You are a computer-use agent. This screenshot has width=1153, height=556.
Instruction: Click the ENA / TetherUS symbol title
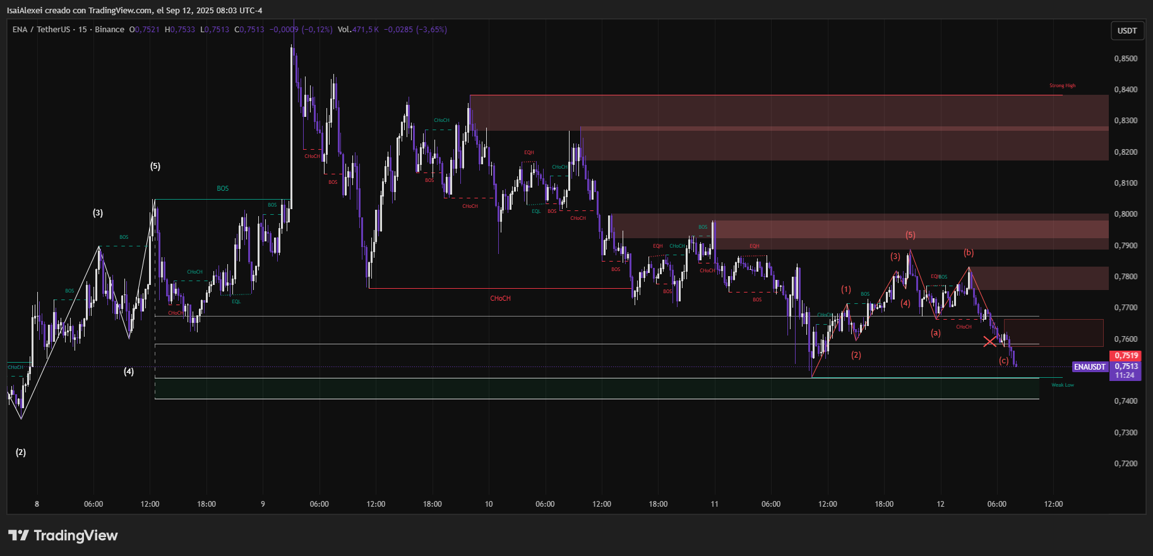tap(41, 30)
